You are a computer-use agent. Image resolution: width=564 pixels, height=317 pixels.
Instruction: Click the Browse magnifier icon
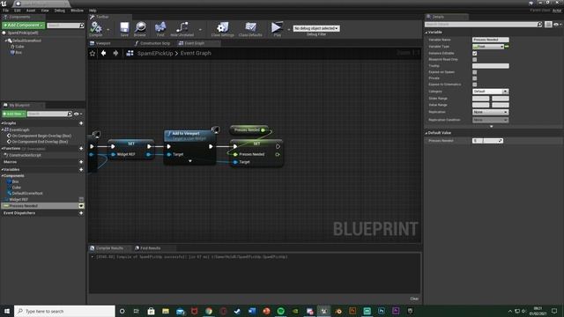[x=140, y=28]
